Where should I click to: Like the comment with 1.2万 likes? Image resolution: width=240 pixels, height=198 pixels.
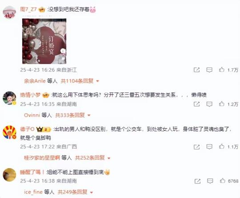coord(221,104)
